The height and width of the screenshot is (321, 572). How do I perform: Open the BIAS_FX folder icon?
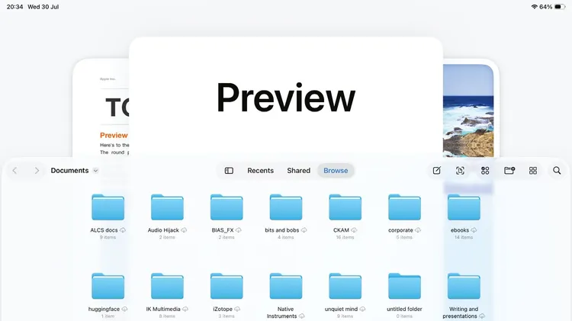point(227,207)
